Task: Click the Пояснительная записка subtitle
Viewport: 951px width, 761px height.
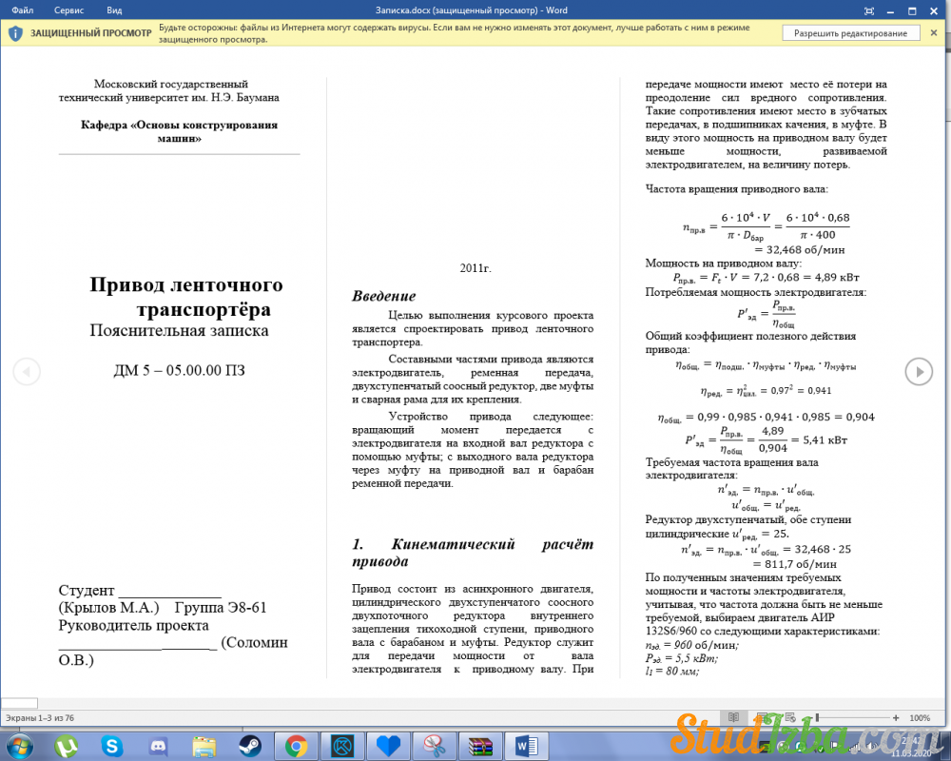Action: pos(179,331)
